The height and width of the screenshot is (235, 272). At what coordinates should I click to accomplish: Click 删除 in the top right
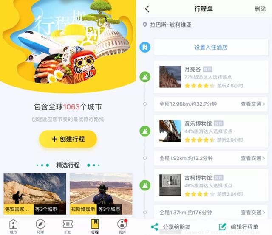[260, 9]
